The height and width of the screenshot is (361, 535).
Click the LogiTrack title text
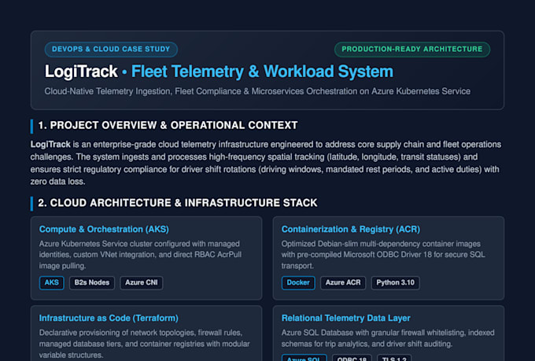click(x=81, y=72)
